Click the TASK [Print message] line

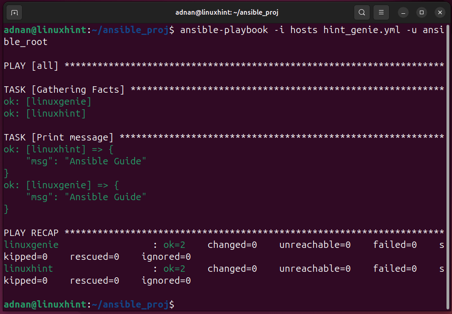tap(224, 137)
